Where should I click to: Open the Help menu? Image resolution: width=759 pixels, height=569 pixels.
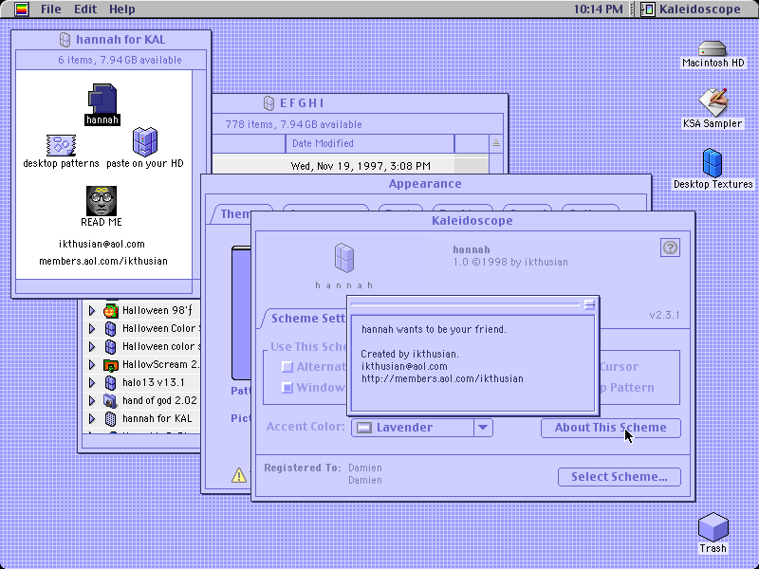point(122,9)
